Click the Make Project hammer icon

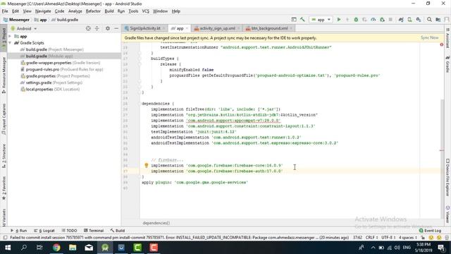(x=302, y=20)
